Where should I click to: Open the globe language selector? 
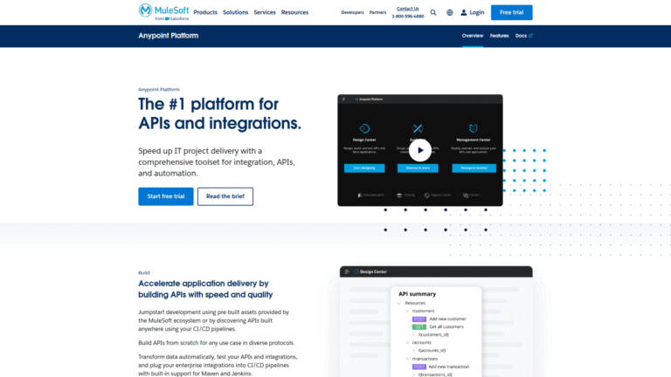(x=449, y=12)
